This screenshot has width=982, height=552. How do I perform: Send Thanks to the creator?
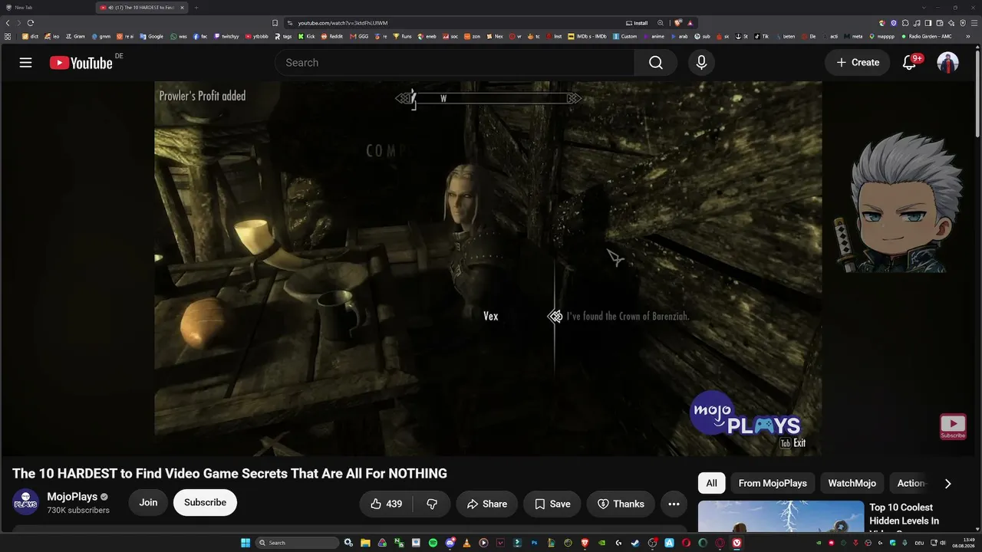click(621, 504)
